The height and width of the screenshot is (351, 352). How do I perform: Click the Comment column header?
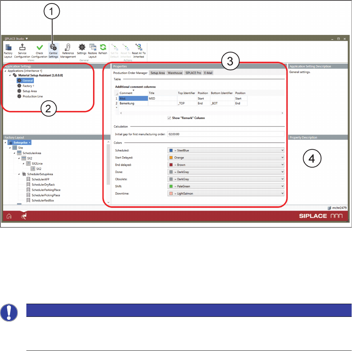(133, 93)
